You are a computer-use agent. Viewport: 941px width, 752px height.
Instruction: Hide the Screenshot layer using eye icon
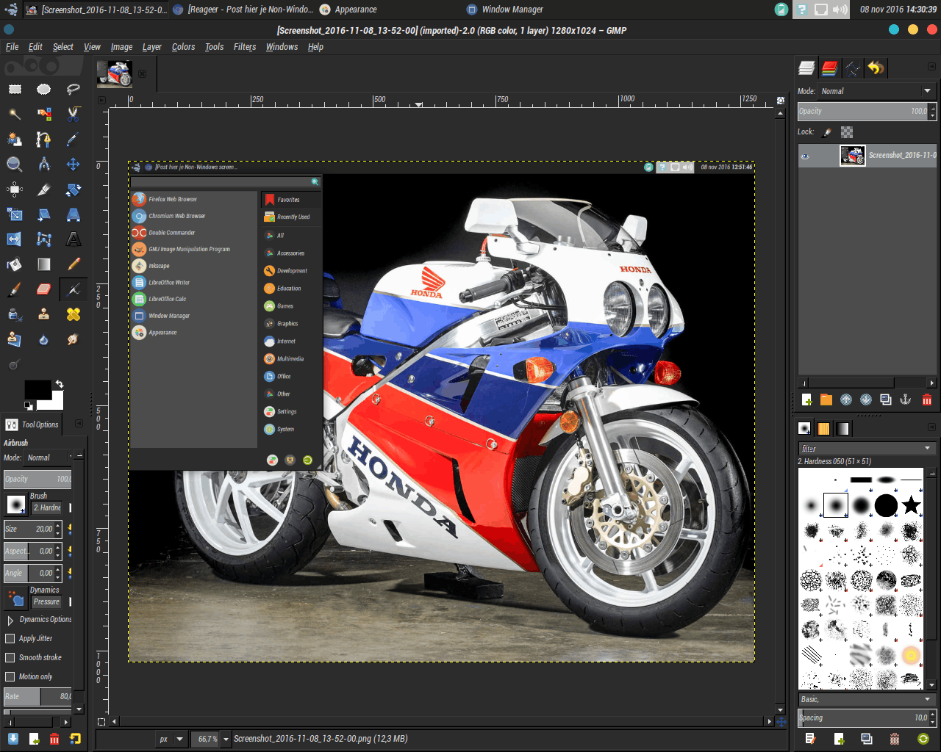805,156
